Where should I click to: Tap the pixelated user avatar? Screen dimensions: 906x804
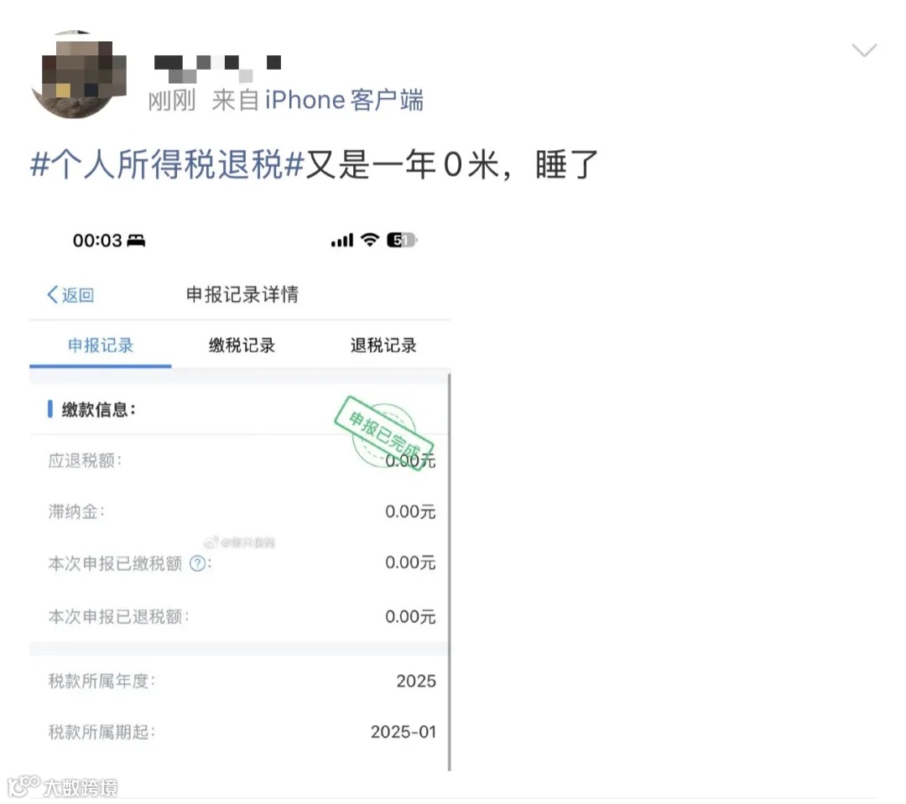[78, 75]
